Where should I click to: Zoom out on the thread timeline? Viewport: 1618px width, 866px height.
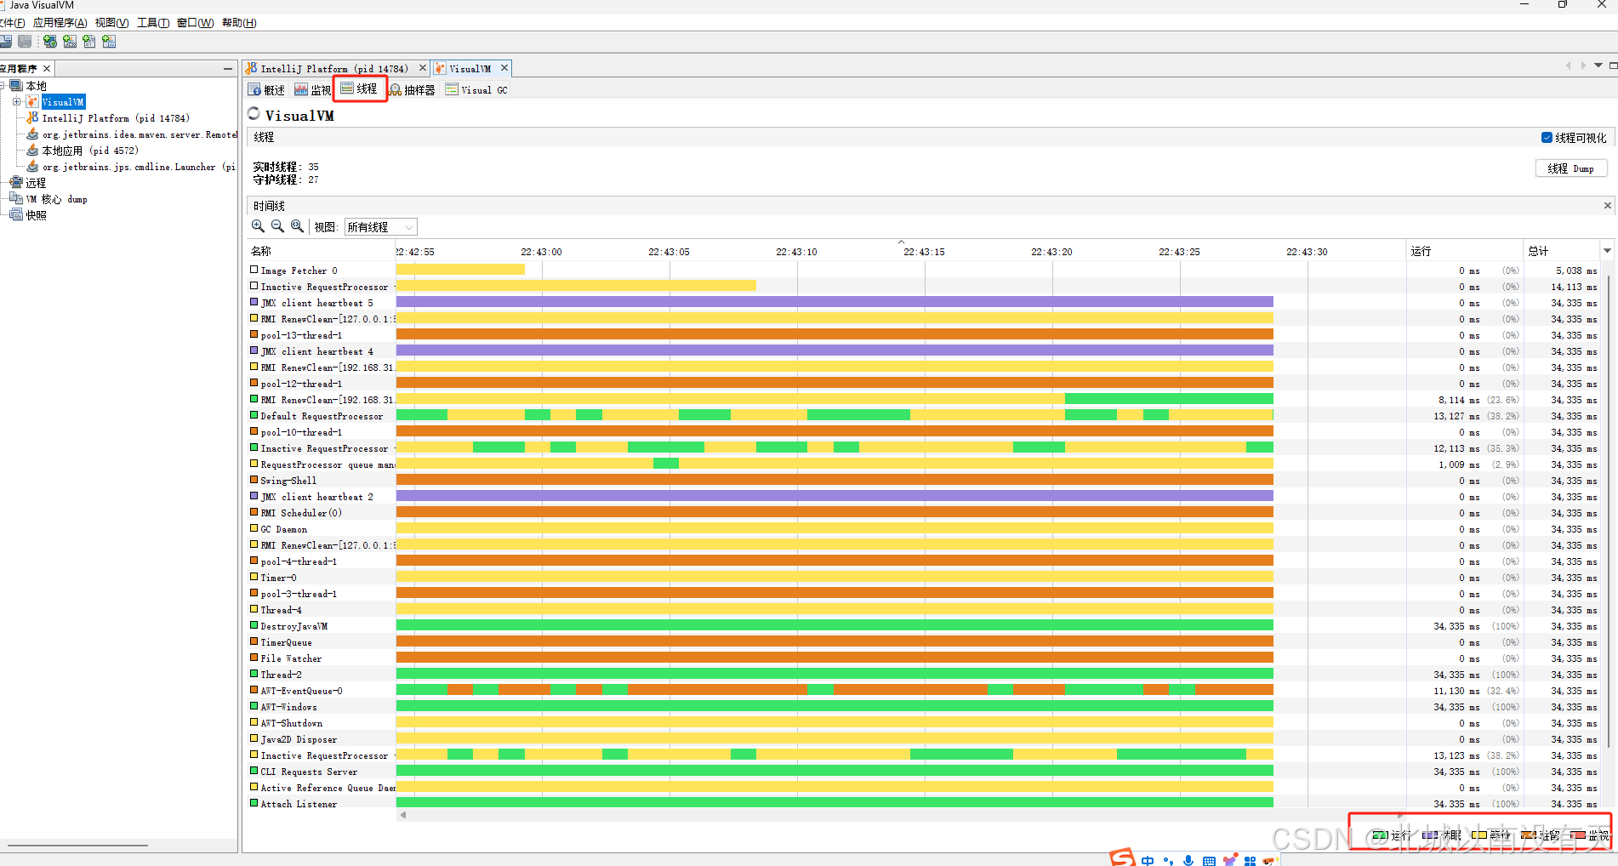(x=277, y=226)
